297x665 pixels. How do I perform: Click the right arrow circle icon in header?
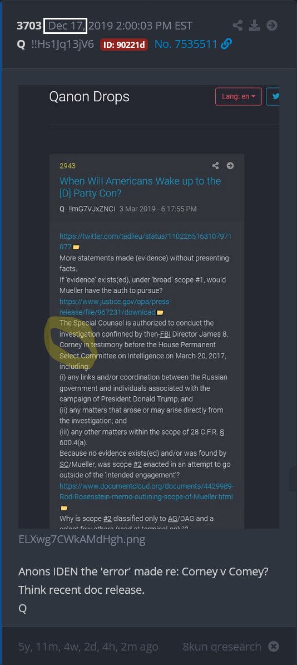tap(272, 26)
